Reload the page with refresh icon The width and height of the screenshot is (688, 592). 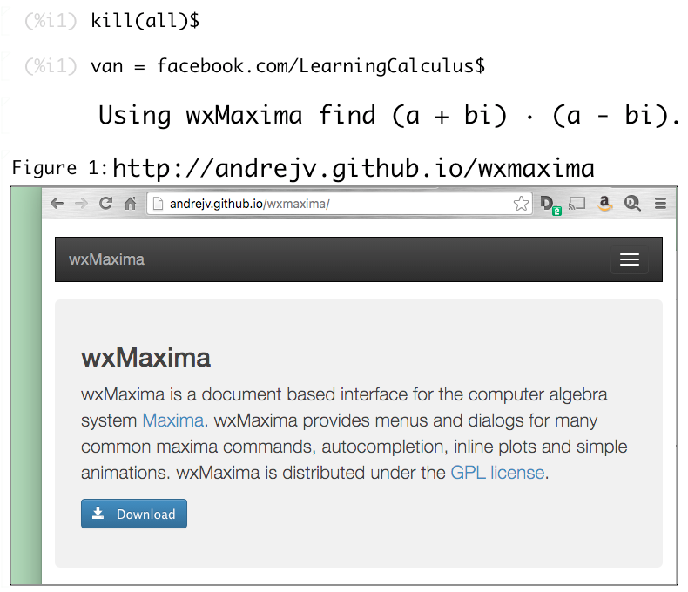click(105, 203)
